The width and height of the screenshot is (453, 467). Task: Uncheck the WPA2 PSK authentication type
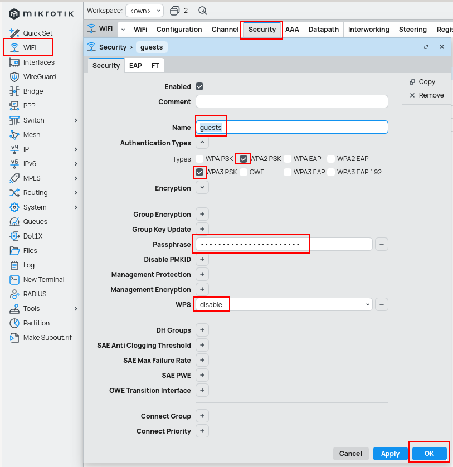(x=243, y=159)
